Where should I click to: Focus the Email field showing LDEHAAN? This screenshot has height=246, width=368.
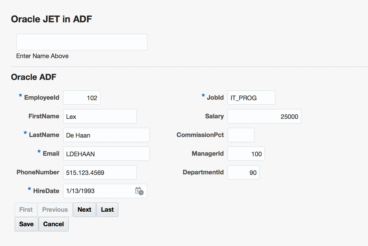tap(106, 154)
